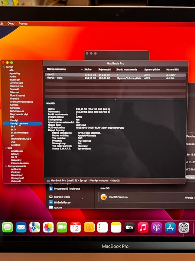Select Thunderbolt/USB4 in sidebar

click(x=21, y=139)
